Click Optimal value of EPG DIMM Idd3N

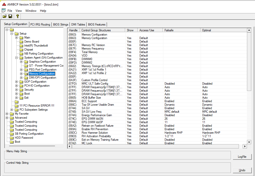point(204,119)
